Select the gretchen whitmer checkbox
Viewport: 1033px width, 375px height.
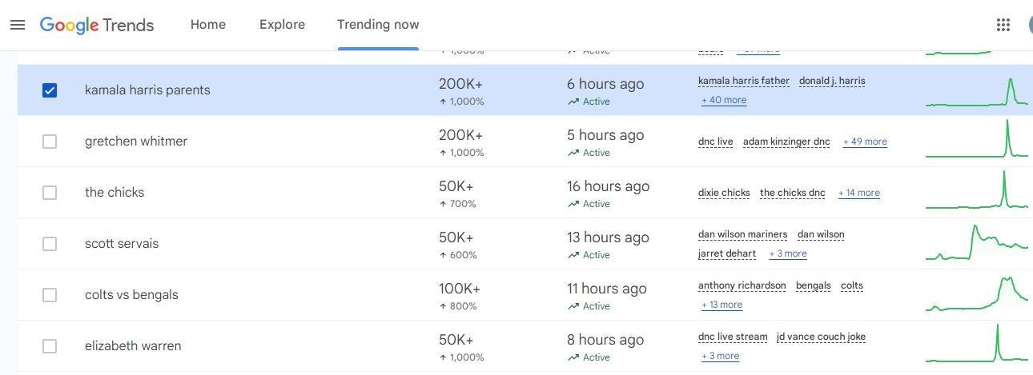[x=50, y=142]
